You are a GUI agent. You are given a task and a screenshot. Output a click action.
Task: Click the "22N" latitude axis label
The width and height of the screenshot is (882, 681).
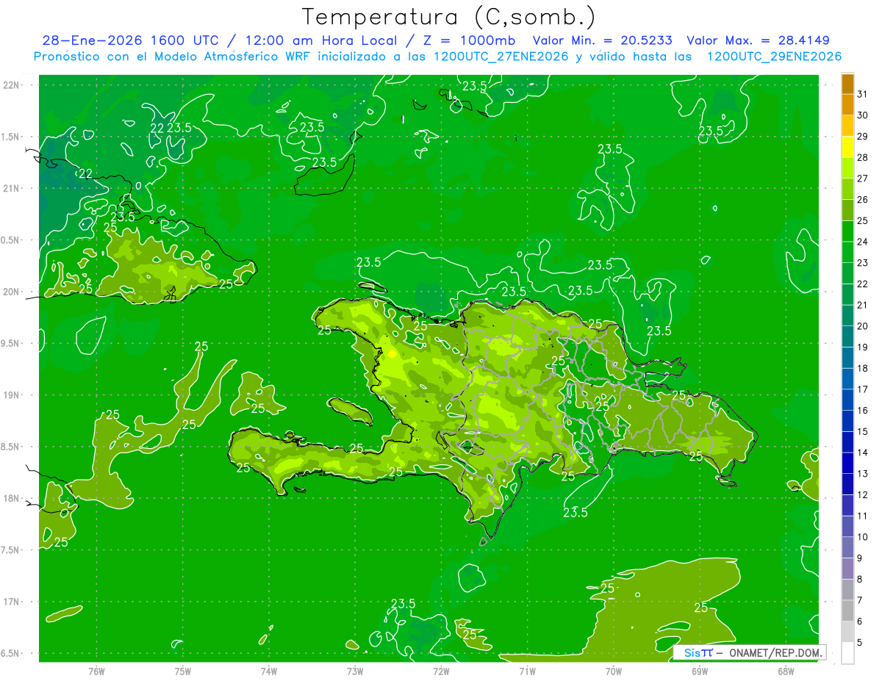pyautogui.click(x=11, y=84)
